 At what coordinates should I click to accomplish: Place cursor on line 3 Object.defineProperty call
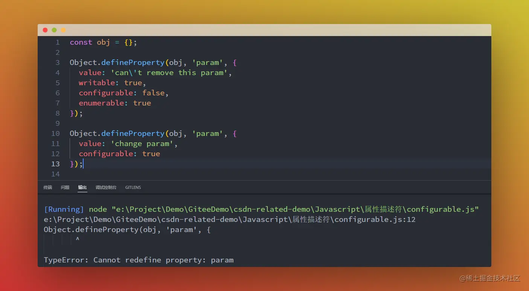click(x=153, y=62)
